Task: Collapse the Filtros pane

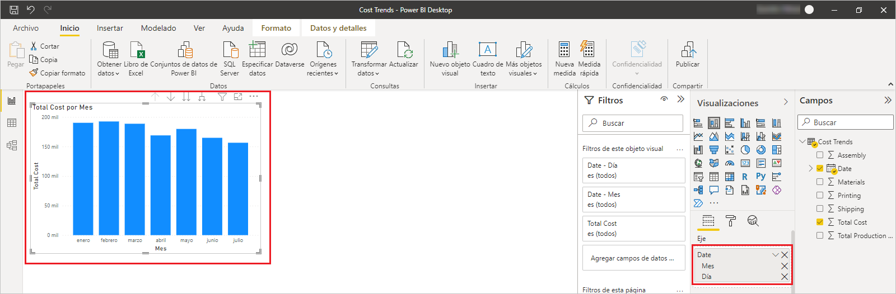Action: (x=681, y=99)
